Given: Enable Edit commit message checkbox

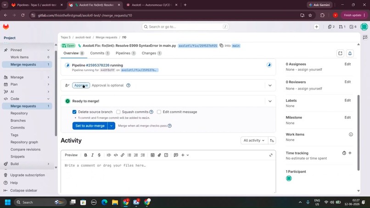Looking at the screenshot, I should click(159, 112).
